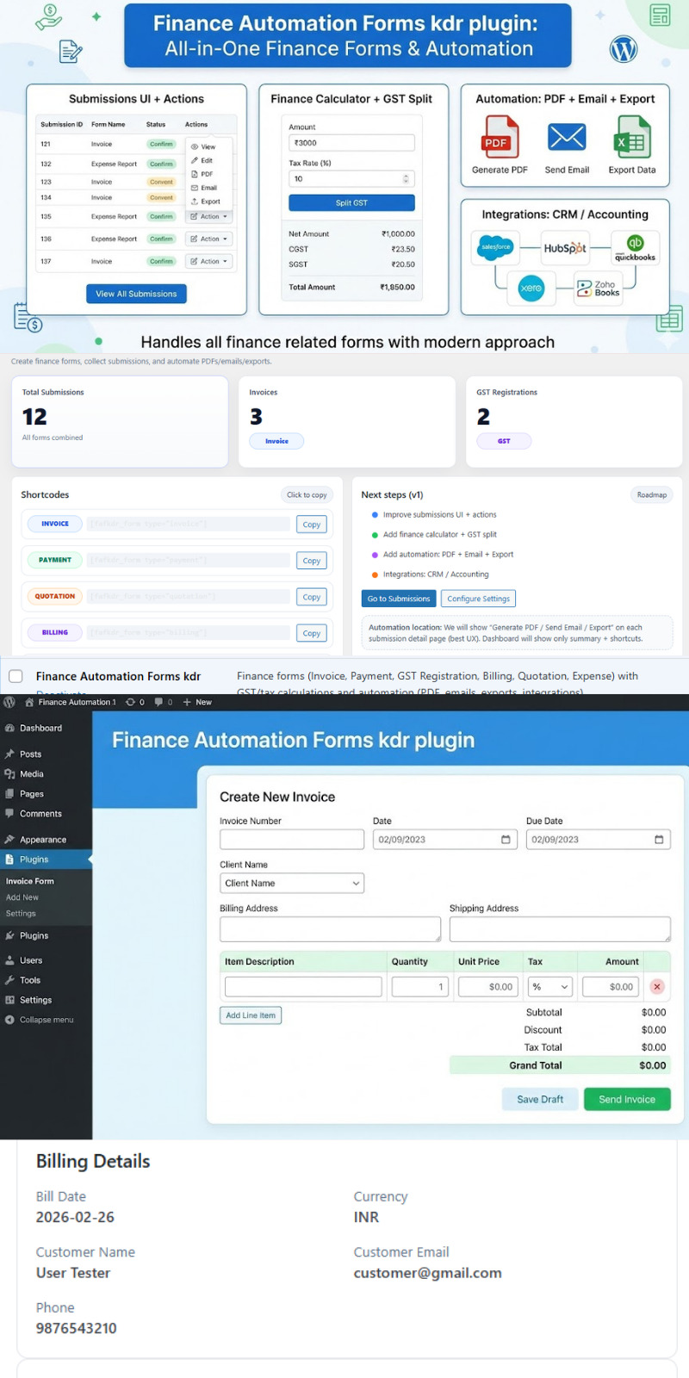689x1378 pixels.
Task: Open Posts via its pushpin icon
Action: 9,754
